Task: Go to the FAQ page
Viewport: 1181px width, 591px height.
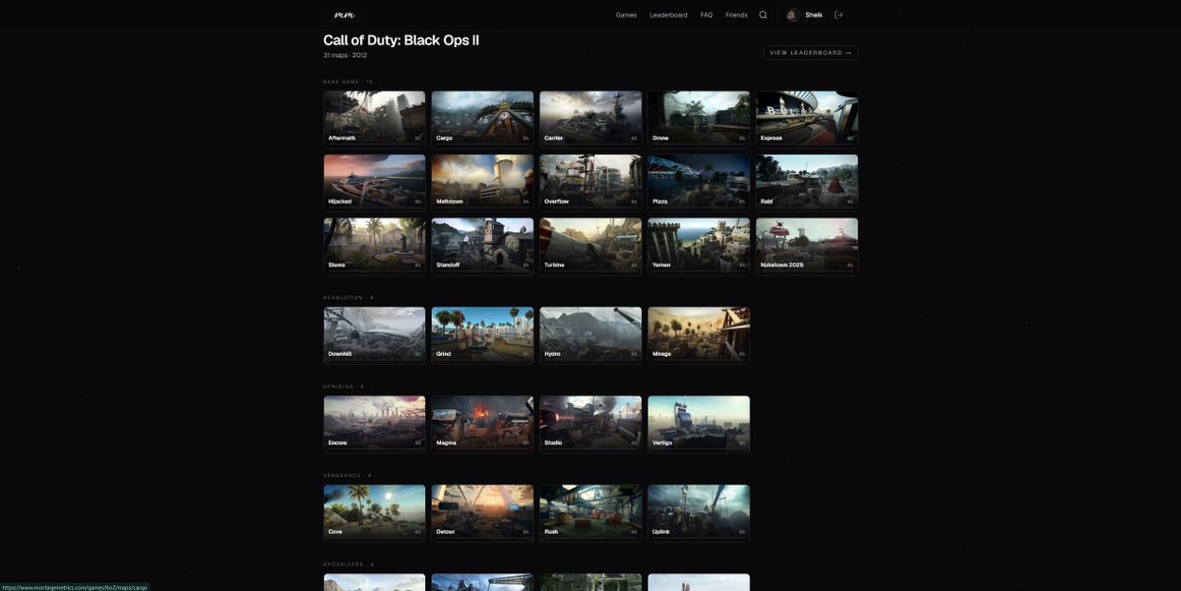Action: click(707, 15)
